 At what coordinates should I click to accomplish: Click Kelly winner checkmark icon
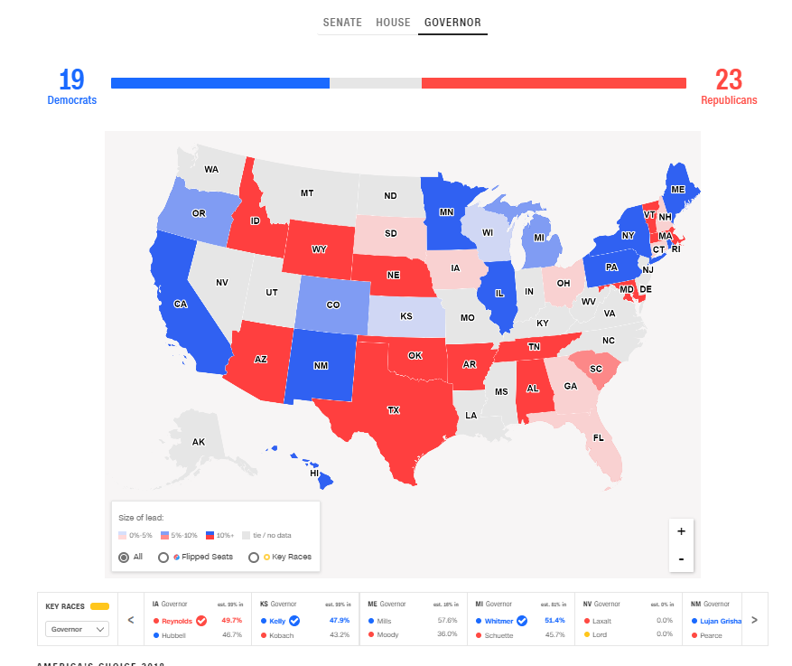coord(294,621)
